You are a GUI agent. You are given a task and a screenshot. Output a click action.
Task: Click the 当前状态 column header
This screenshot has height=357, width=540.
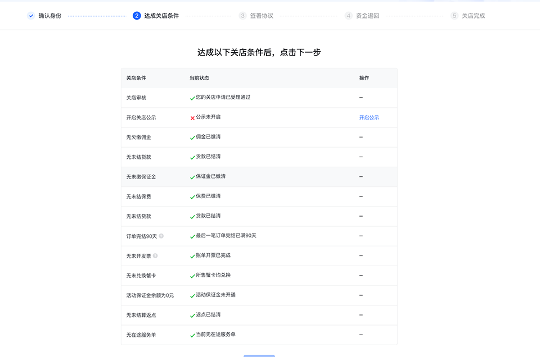(x=199, y=78)
